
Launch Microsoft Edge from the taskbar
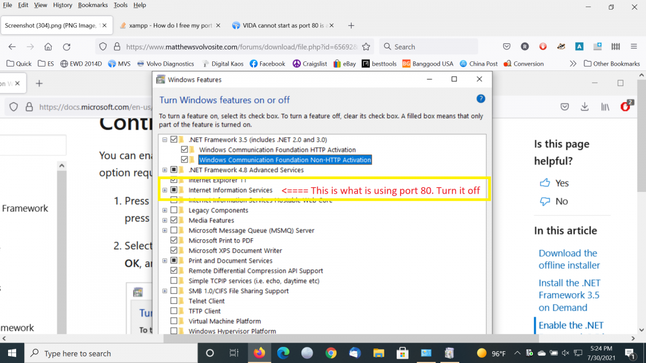coord(283,353)
